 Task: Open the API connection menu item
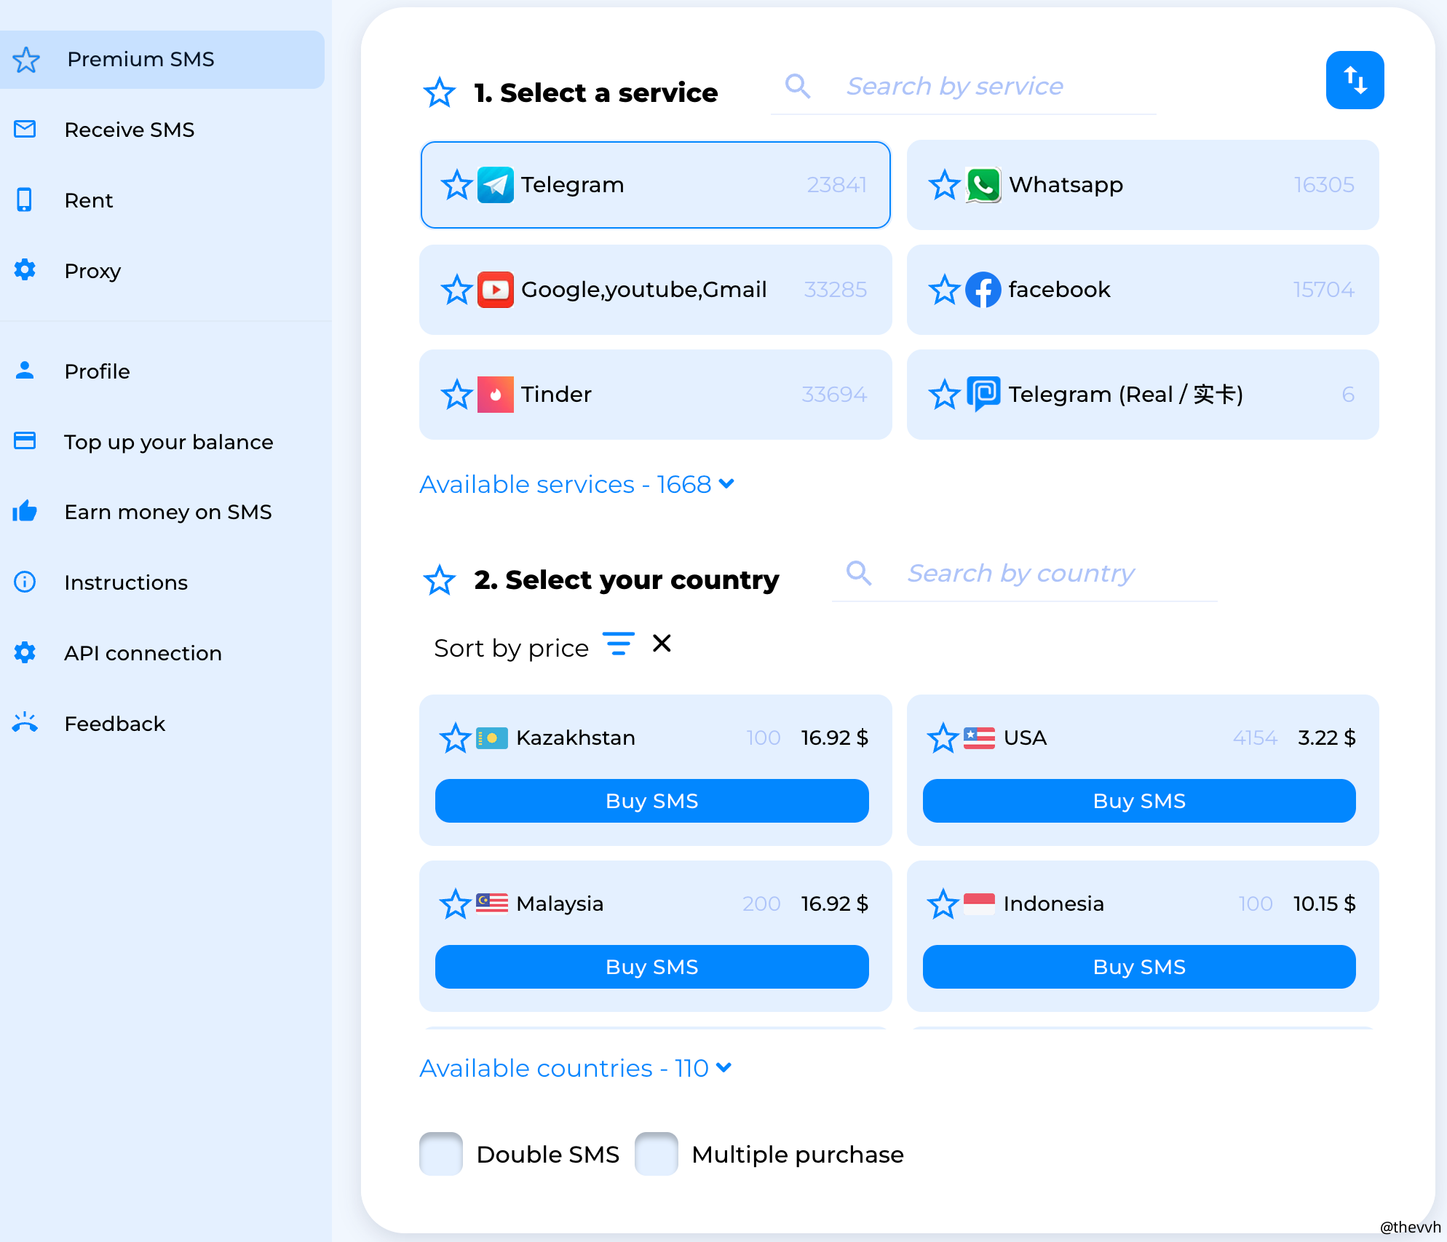[x=143, y=653]
